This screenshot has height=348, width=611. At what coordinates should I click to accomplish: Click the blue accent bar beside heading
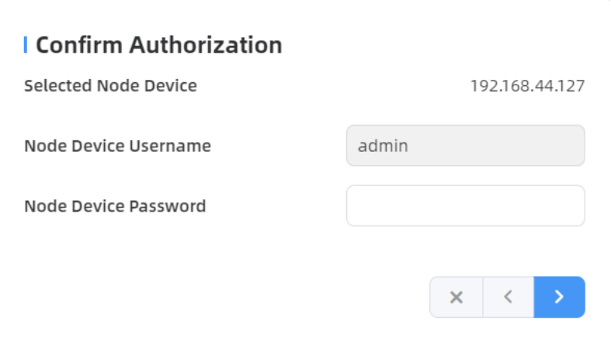tap(26, 45)
